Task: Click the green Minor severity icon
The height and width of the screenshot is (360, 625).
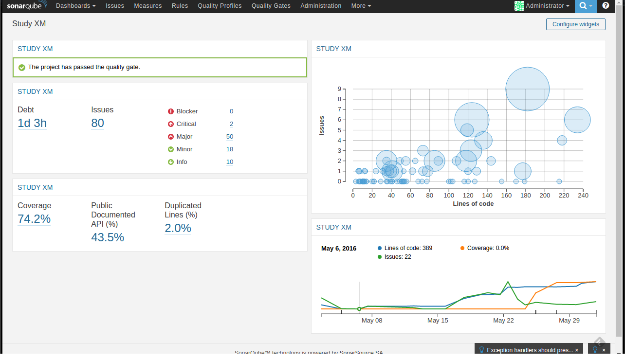Action: tap(171, 149)
